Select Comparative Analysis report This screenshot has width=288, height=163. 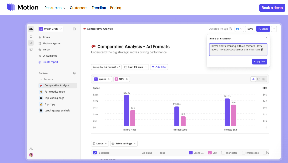pyautogui.click(x=58, y=85)
